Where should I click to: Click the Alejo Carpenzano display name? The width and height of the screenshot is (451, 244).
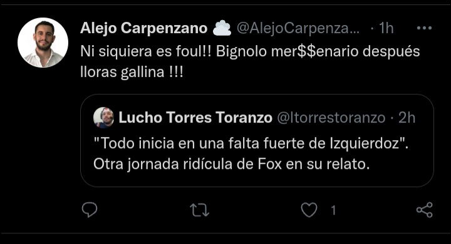pos(144,28)
